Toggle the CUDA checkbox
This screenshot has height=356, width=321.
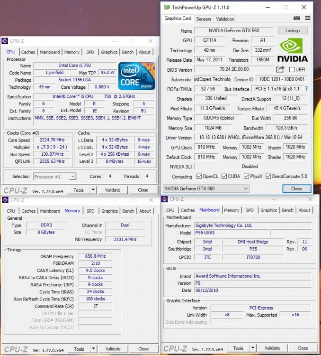[x=224, y=177]
